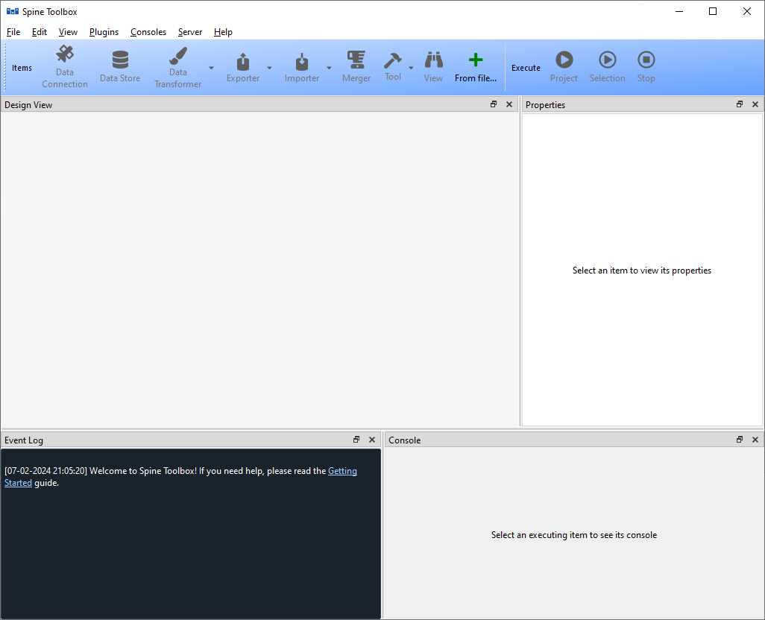
Task: Maximize the Spine Toolbox window
Action: (x=713, y=11)
